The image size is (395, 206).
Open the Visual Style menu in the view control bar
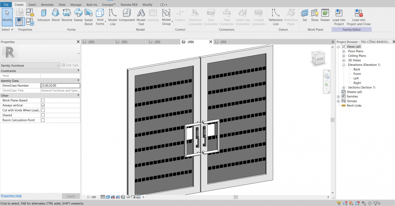(x=107, y=197)
